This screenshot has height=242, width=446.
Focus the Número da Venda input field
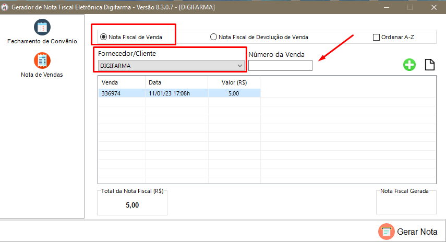pyautogui.click(x=280, y=65)
